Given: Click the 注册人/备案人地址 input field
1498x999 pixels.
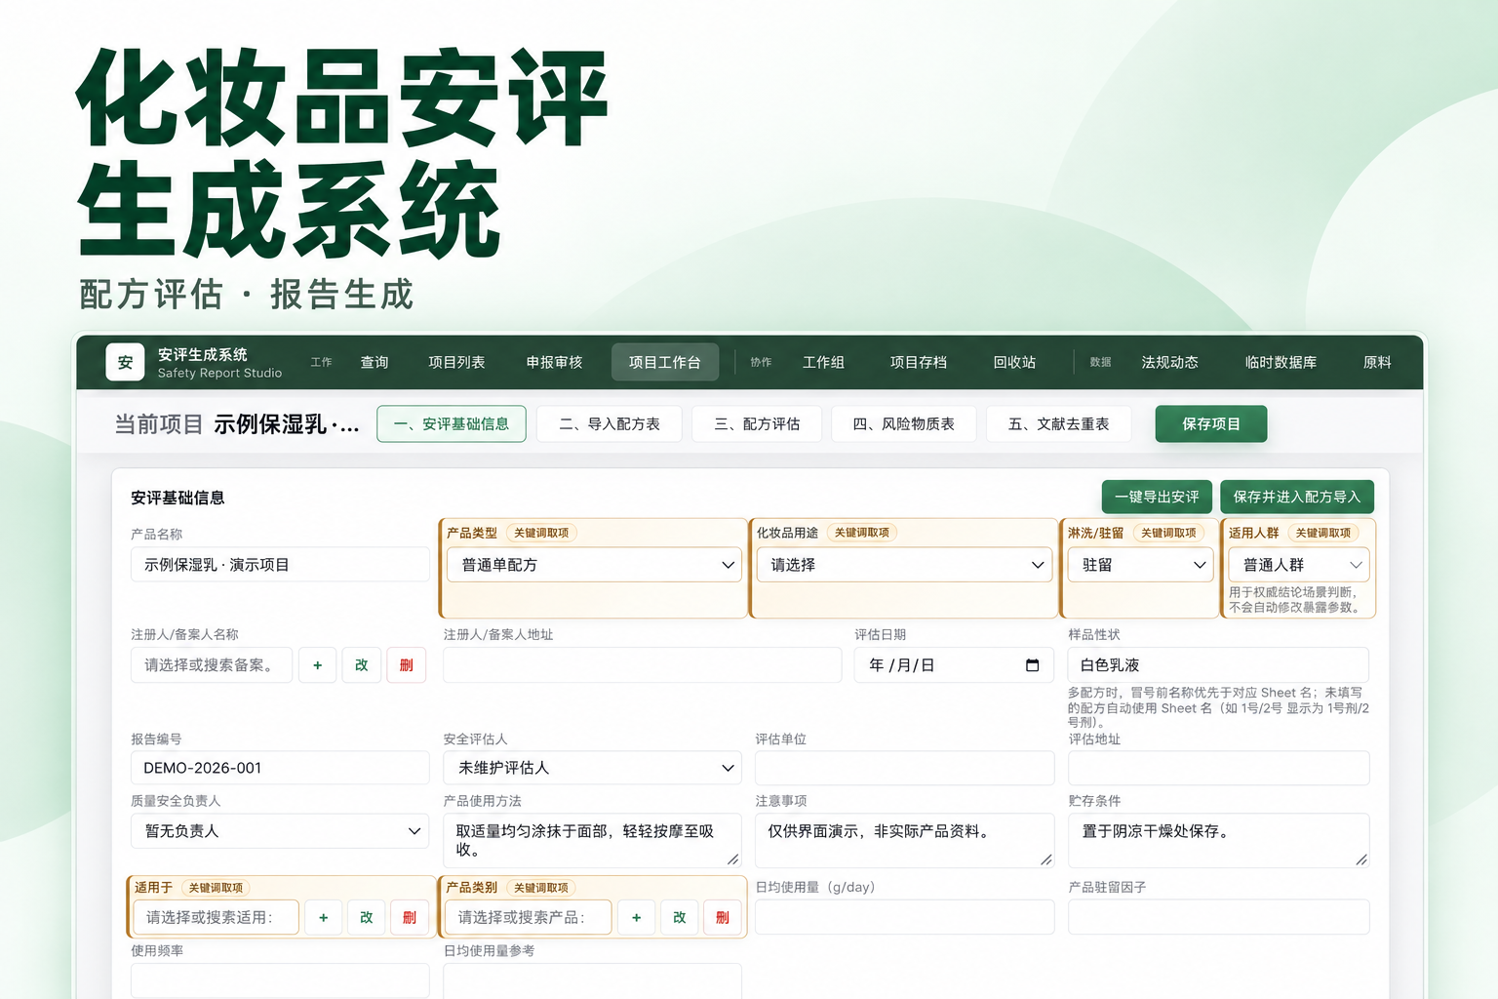Looking at the screenshot, I should [643, 665].
